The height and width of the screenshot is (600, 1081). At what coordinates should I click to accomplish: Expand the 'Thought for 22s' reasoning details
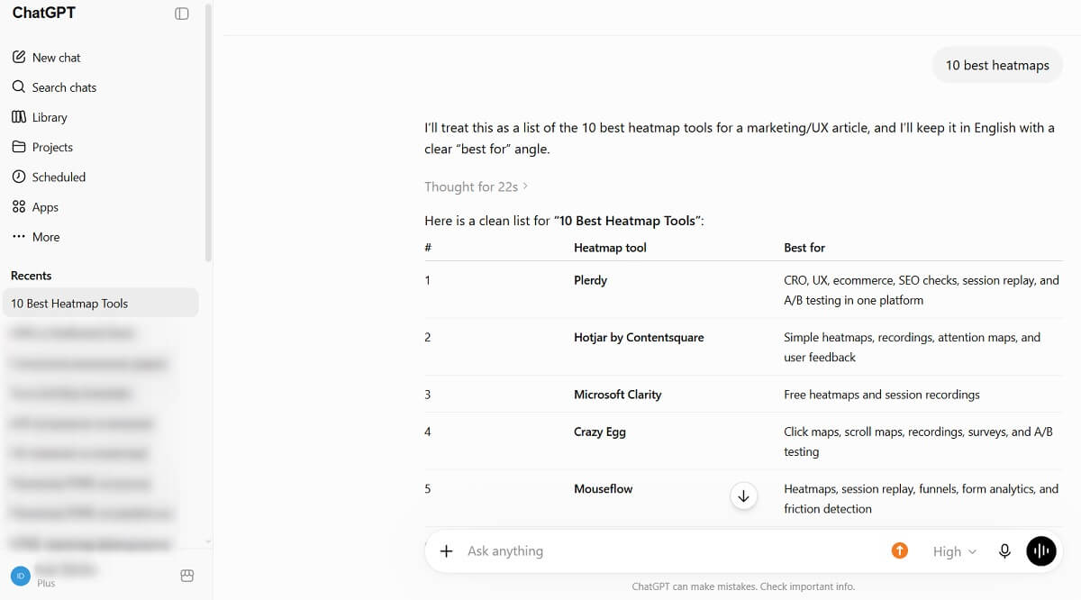(476, 186)
